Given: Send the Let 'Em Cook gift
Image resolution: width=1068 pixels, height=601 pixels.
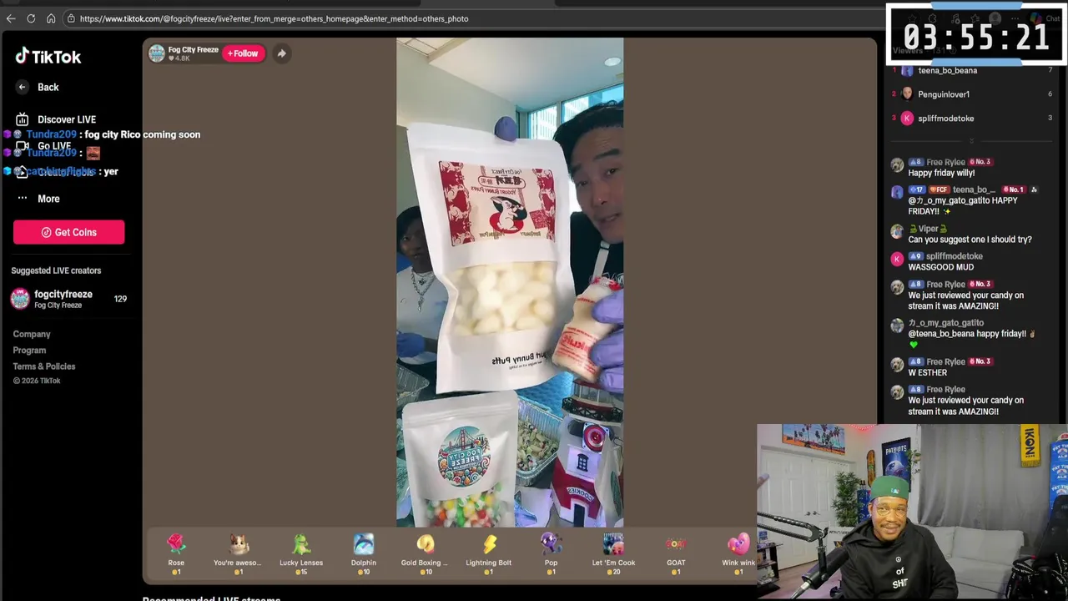Looking at the screenshot, I should 613,553.
